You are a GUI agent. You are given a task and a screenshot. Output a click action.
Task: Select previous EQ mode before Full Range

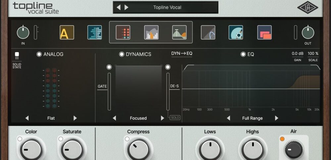[228, 118]
